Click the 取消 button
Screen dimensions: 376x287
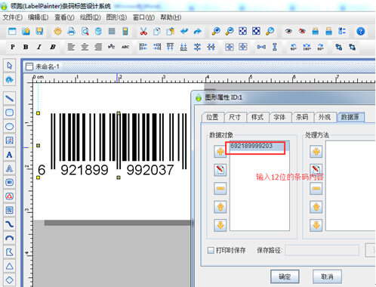(327, 276)
